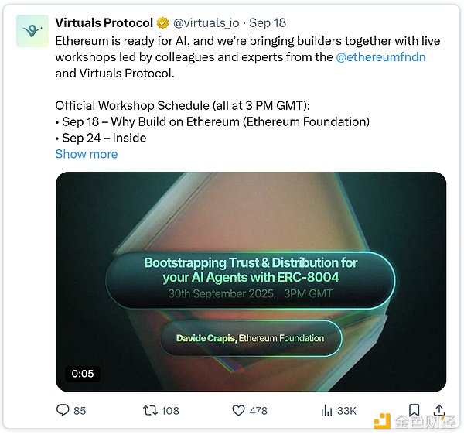
Task: Bookmark this tweet
Action: (415, 410)
